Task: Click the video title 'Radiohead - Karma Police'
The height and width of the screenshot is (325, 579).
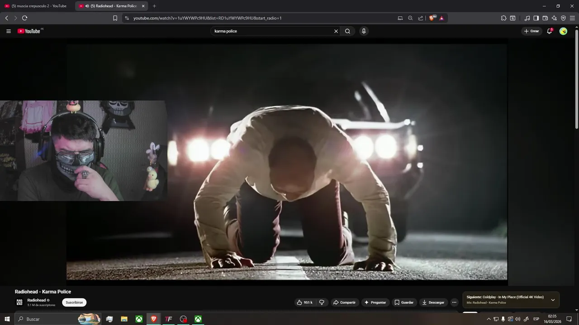Action: [43, 292]
